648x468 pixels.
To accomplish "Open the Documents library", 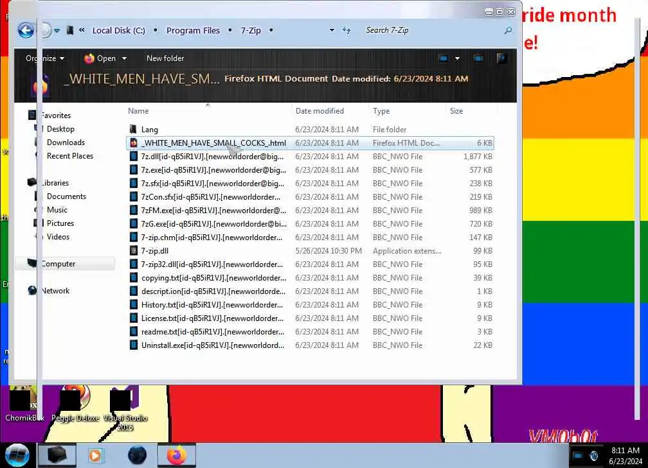I will (x=66, y=196).
